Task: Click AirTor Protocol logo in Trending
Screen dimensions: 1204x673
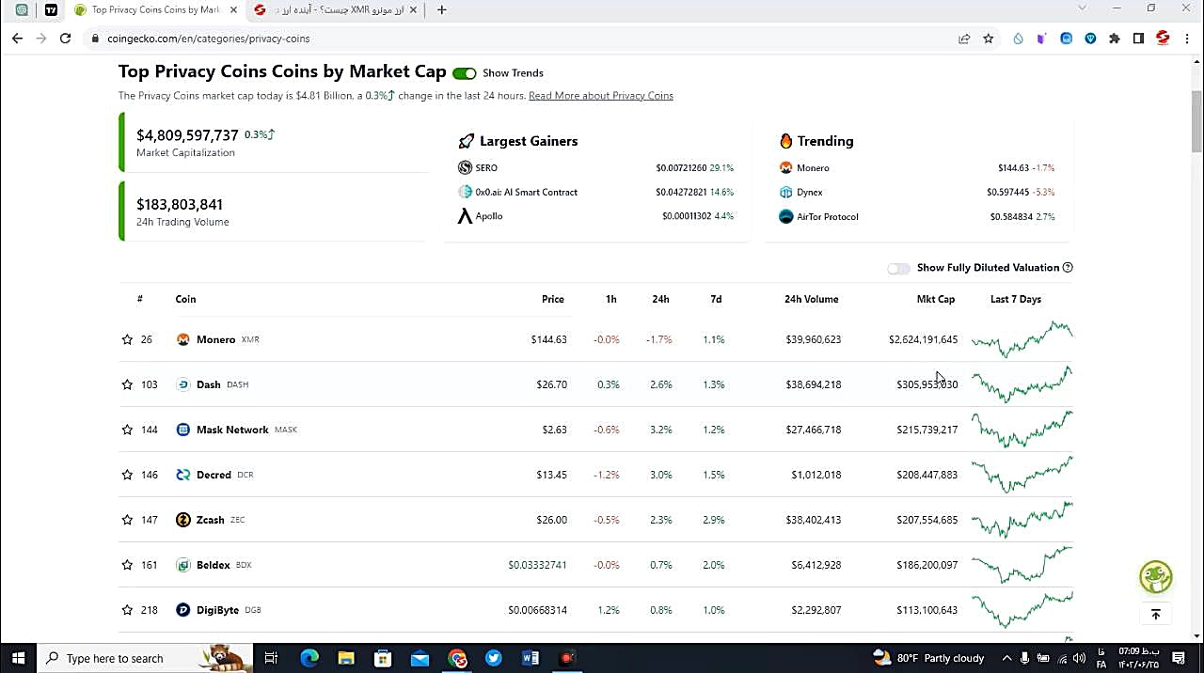Action: click(x=786, y=216)
